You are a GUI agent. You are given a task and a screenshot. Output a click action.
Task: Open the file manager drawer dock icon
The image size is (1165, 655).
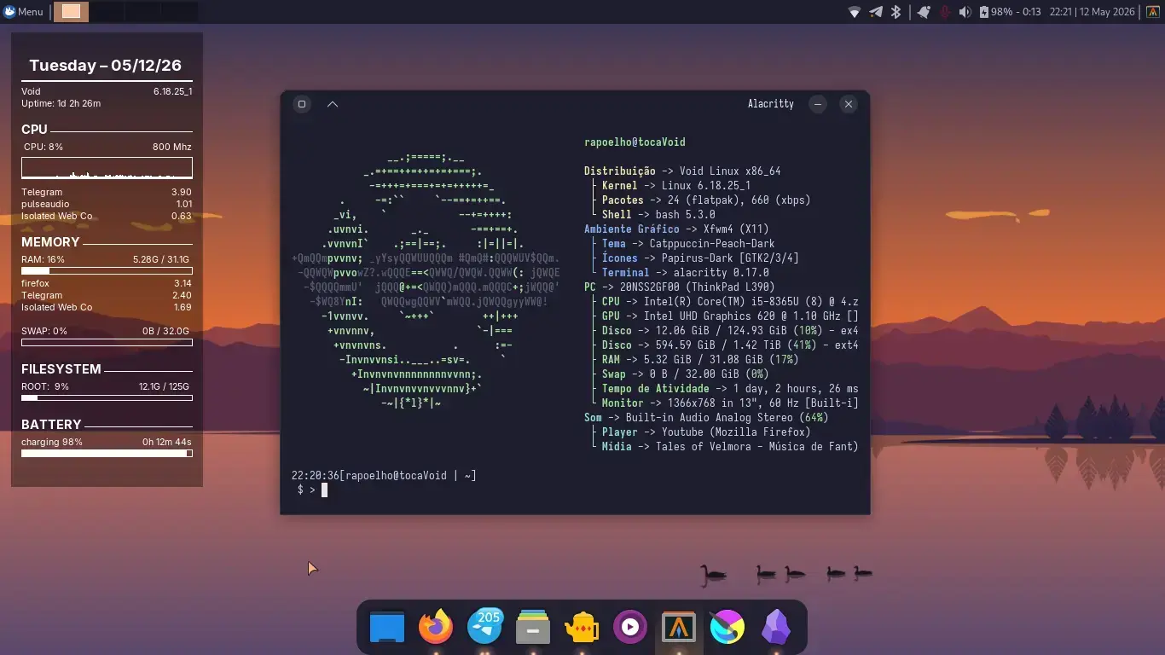click(x=533, y=628)
